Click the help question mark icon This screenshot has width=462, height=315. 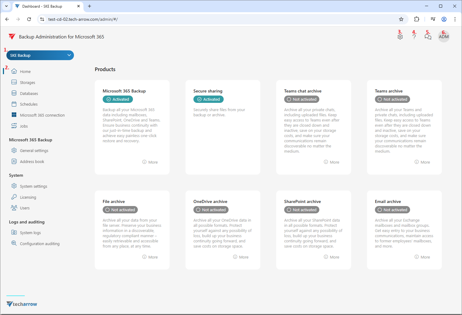[x=414, y=37]
